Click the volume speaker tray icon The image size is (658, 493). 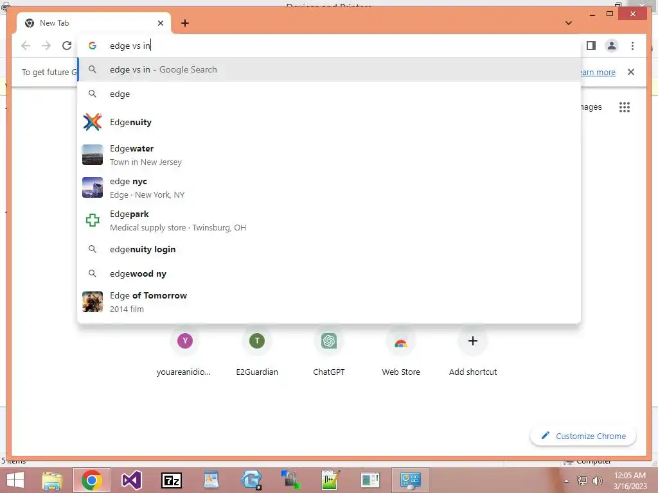tap(597, 480)
